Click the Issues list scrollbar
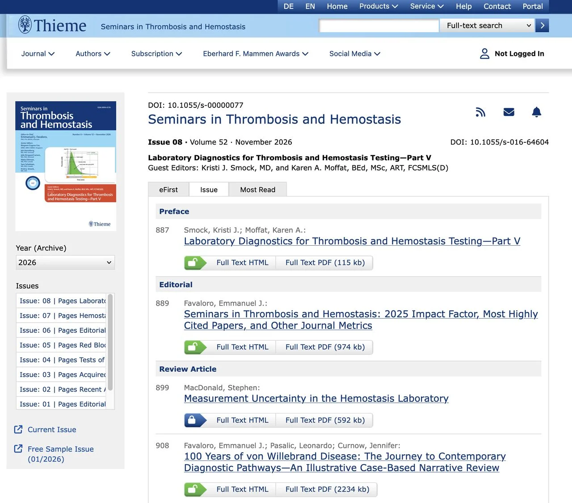 pos(110,342)
